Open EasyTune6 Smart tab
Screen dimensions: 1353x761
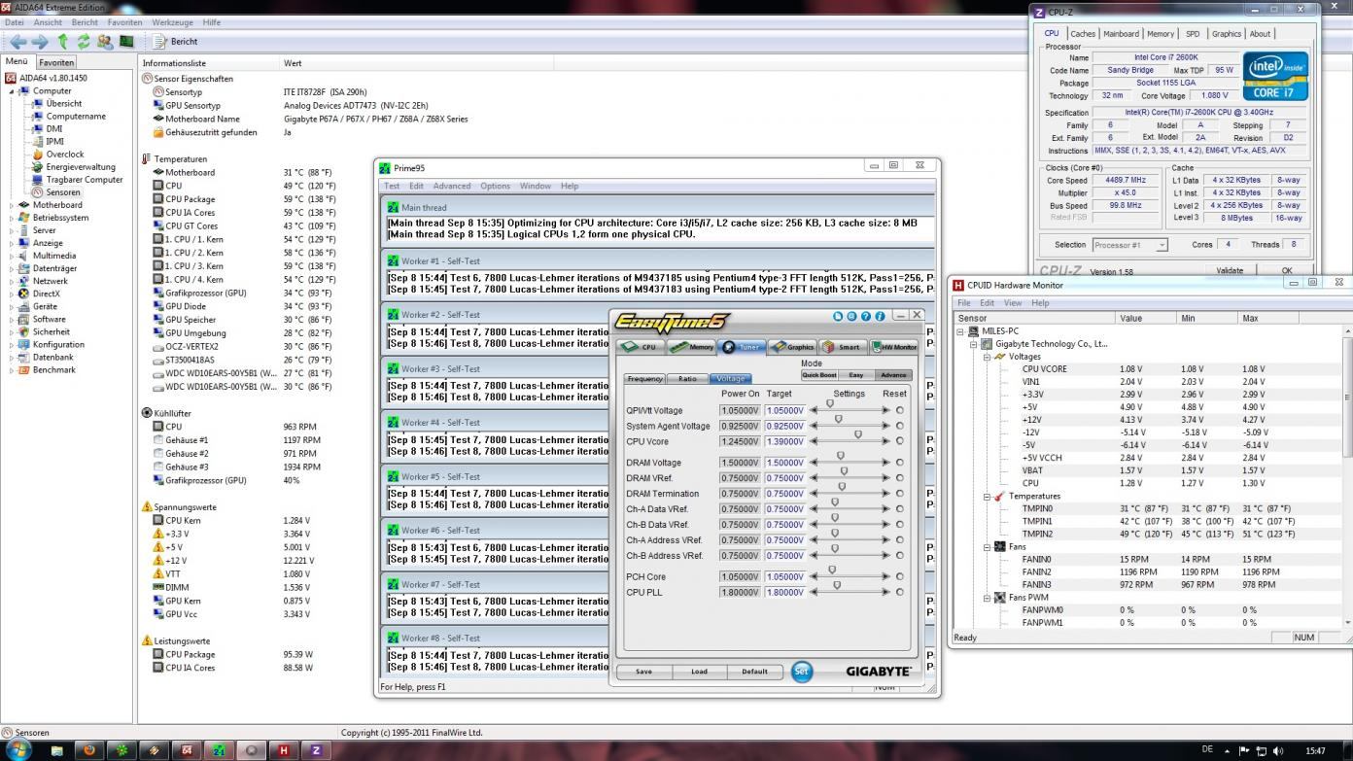(x=842, y=347)
